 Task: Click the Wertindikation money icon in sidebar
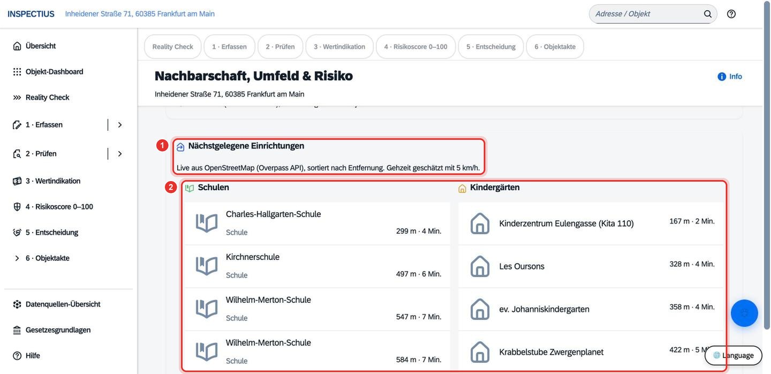(x=17, y=181)
